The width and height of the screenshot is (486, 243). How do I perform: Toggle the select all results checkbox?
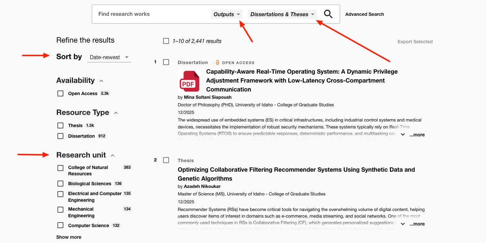[166, 41]
